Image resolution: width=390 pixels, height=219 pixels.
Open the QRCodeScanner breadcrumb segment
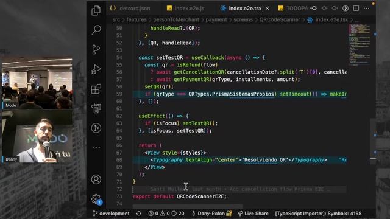[x=280, y=19]
